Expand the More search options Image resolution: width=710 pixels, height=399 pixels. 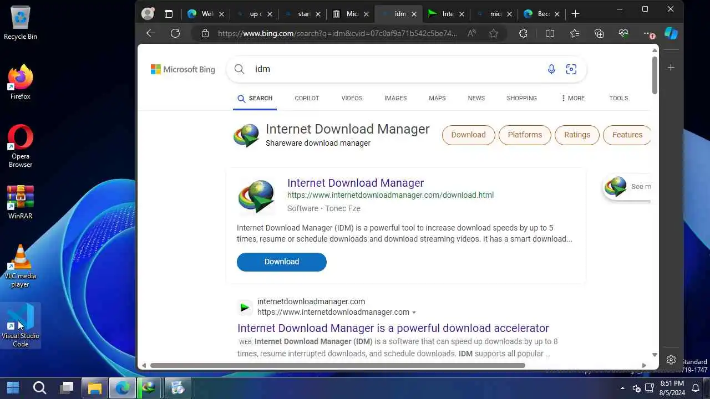pyautogui.click(x=573, y=98)
